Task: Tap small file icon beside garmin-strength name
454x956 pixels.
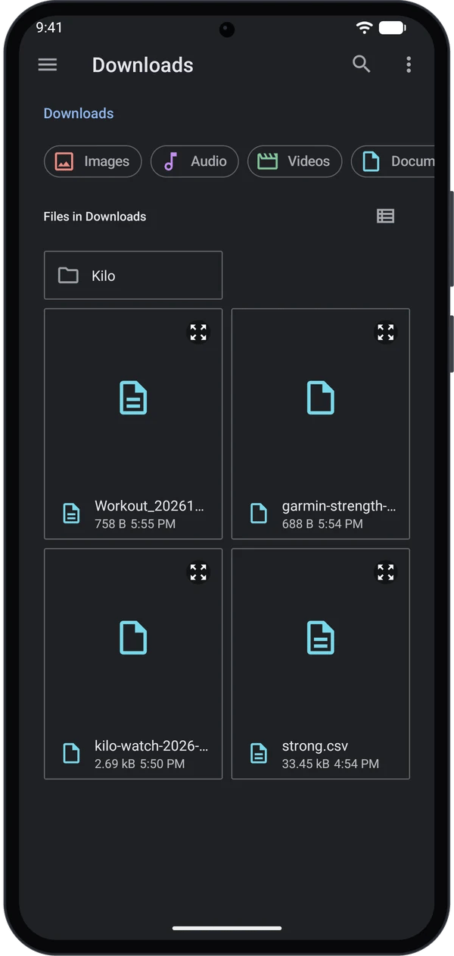Action: click(259, 514)
